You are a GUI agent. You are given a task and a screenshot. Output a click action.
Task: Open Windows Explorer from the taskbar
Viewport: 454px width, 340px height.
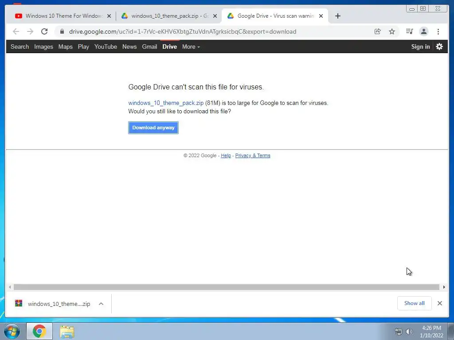[67, 332]
